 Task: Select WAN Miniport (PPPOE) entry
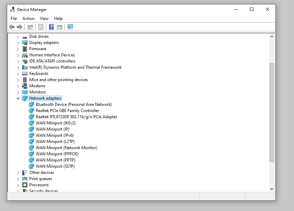57,154
